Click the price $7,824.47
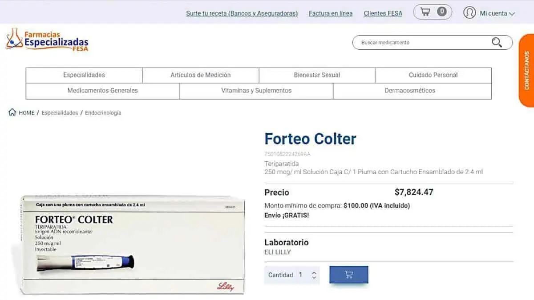 (x=414, y=192)
